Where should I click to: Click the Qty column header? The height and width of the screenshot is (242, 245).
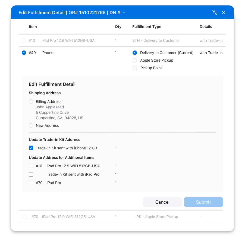[x=118, y=27]
